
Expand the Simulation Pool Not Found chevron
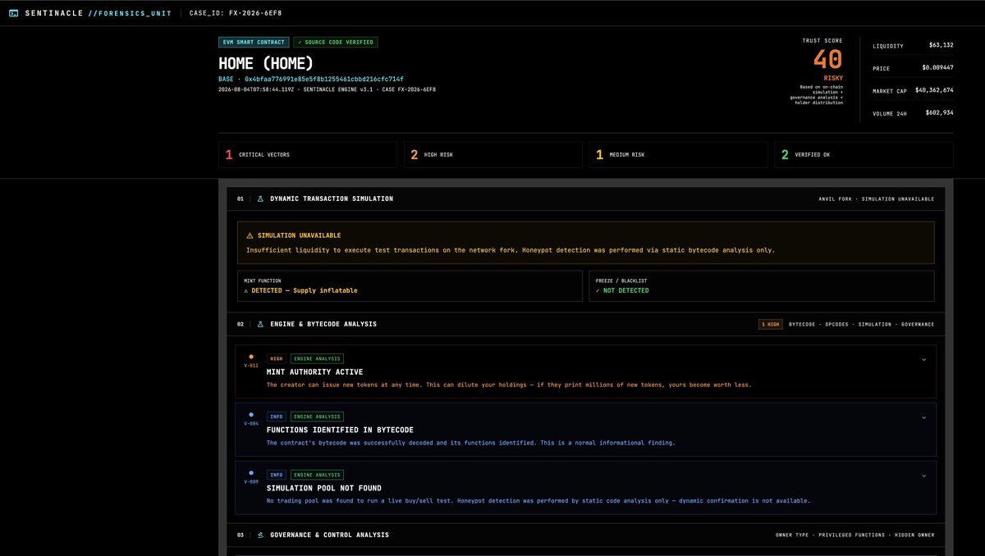pos(923,475)
